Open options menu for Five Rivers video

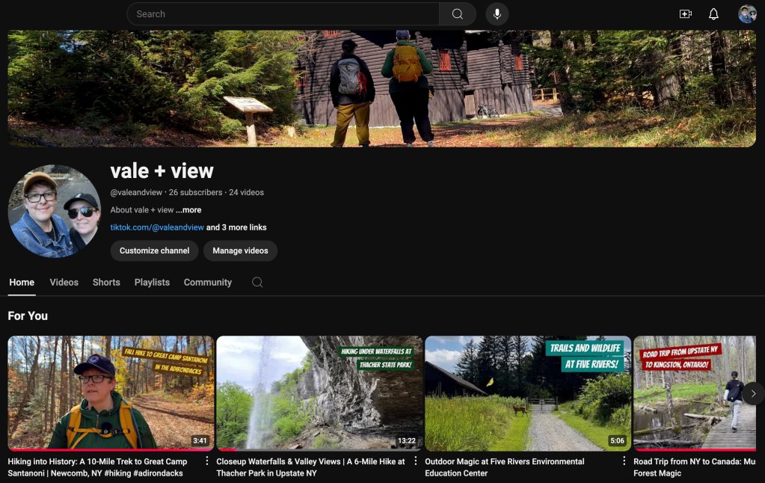[x=624, y=461]
